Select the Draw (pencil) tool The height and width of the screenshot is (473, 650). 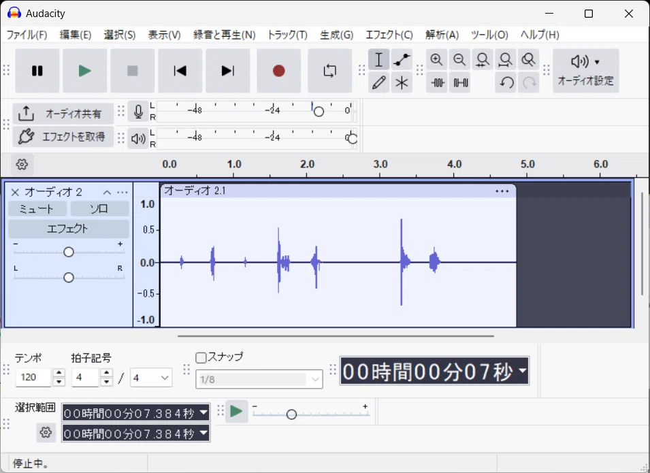[378, 82]
